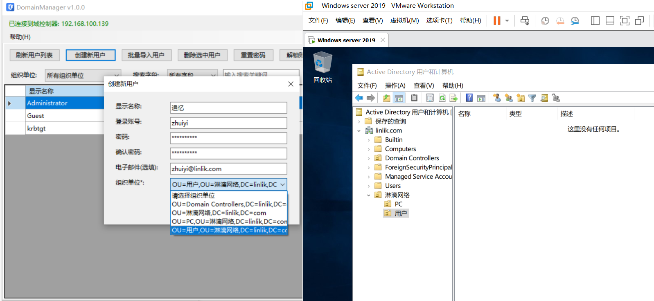Select the krbtgt row in user list
Image resolution: width=654 pixels, height=301 pixels.
tap(55, 128)
